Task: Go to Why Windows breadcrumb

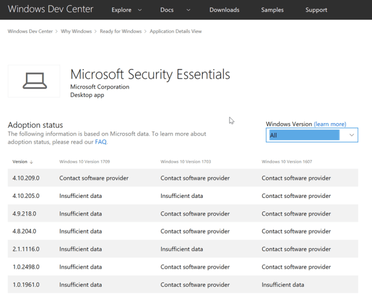Action: [77, 31]
